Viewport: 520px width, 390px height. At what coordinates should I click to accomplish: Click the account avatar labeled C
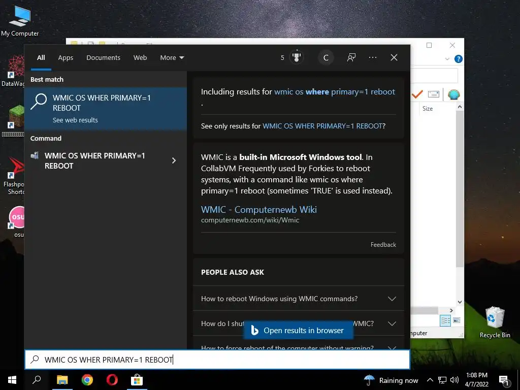326,58
